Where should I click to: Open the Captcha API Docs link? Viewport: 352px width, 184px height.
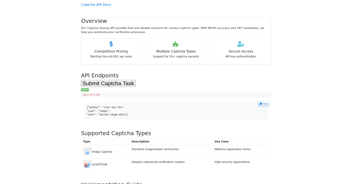[96, 5]
